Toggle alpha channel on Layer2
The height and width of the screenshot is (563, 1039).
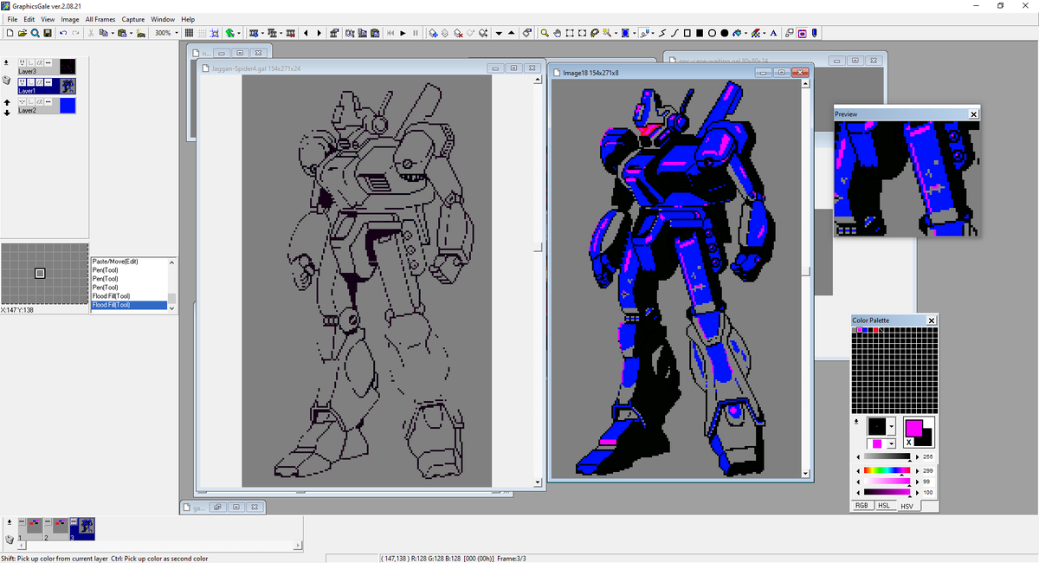click(39, 101)
